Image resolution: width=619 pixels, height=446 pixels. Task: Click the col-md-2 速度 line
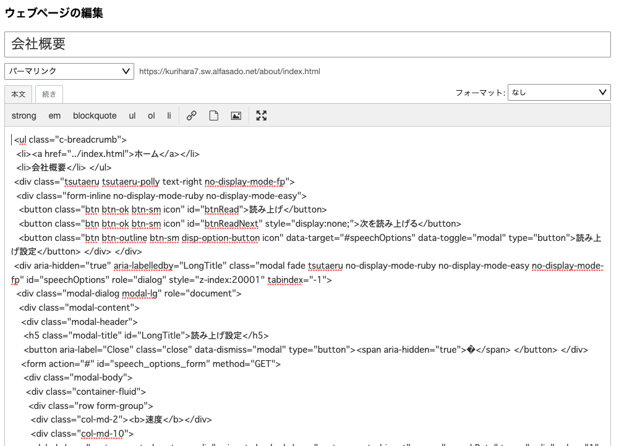(121, 419)
